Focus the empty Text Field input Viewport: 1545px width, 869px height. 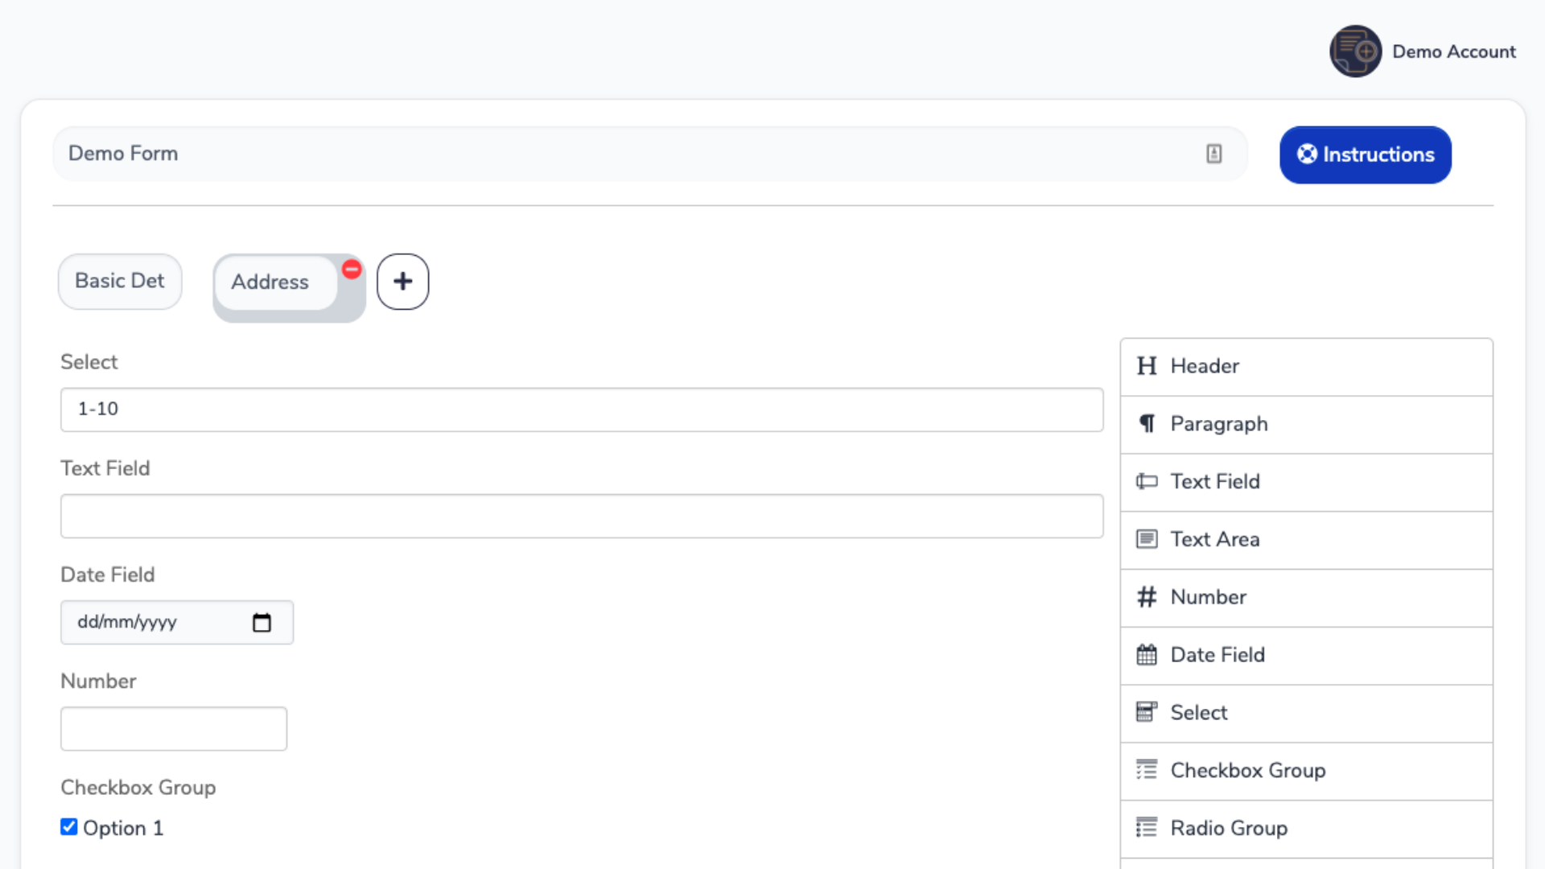[581, 516]
